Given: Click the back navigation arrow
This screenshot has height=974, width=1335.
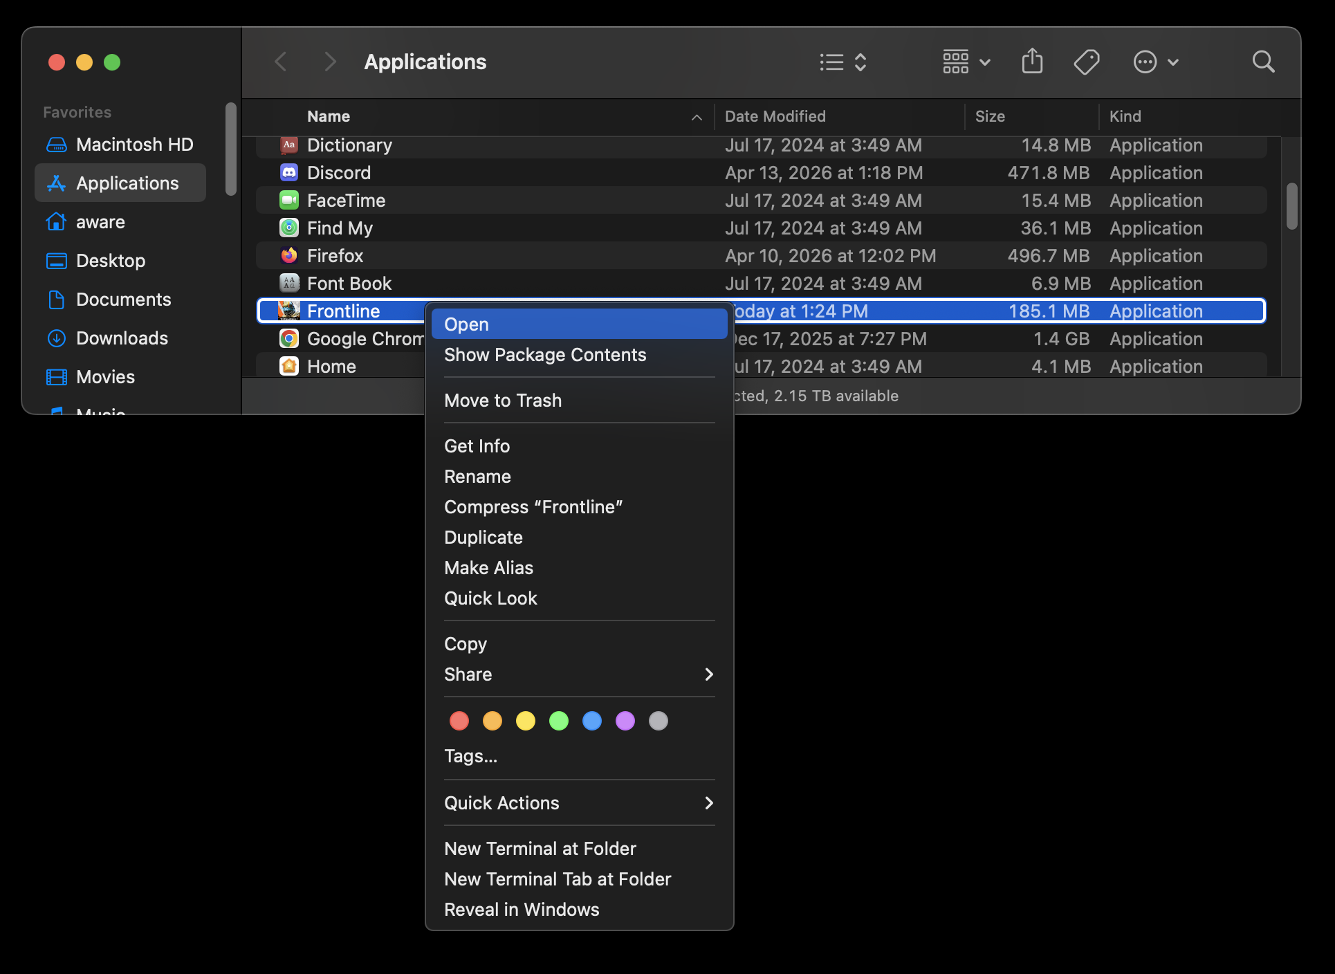Looking at the screenshot, I should [x=281, y=61].
